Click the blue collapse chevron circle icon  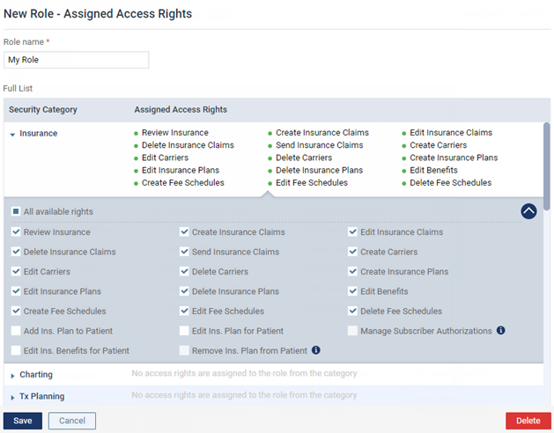528,211
